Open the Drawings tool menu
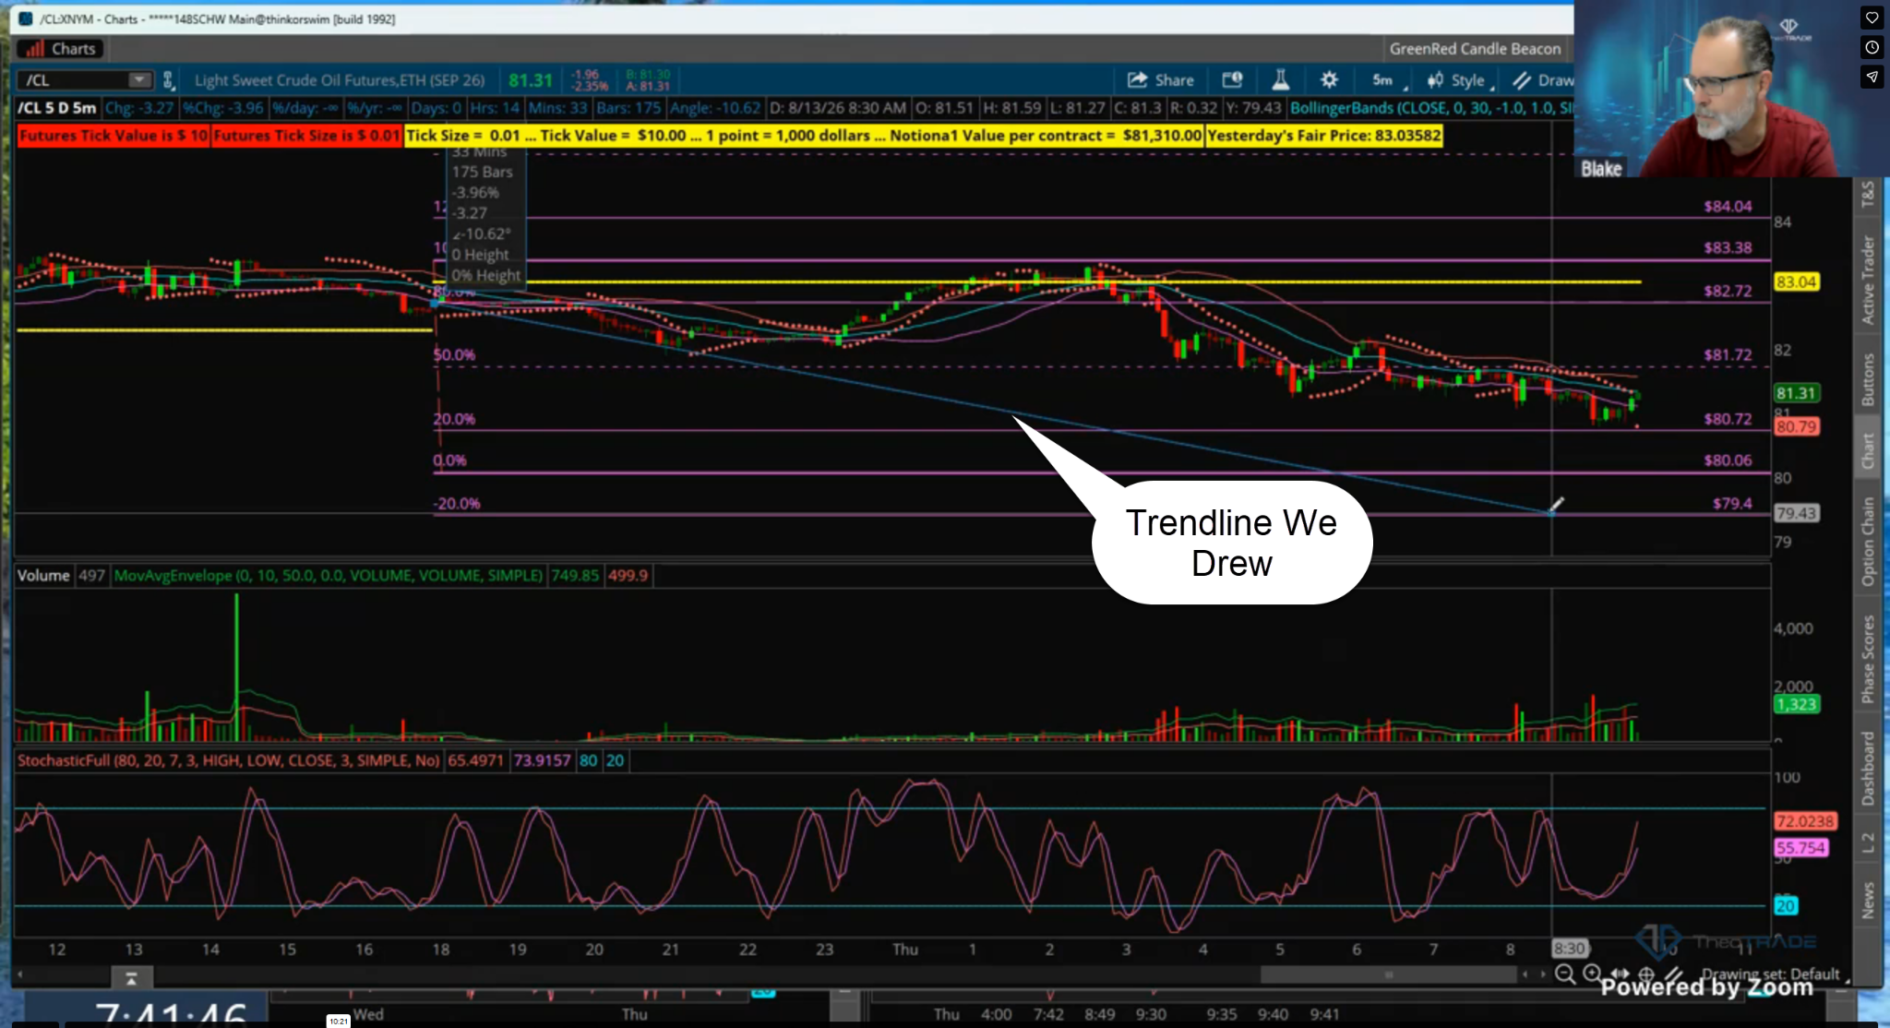 [x=1543, y=80]
